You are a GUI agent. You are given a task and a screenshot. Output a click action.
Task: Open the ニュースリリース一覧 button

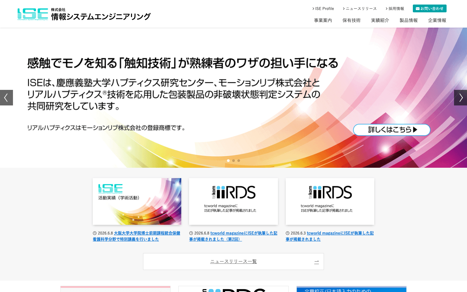[x=233, y=262]
